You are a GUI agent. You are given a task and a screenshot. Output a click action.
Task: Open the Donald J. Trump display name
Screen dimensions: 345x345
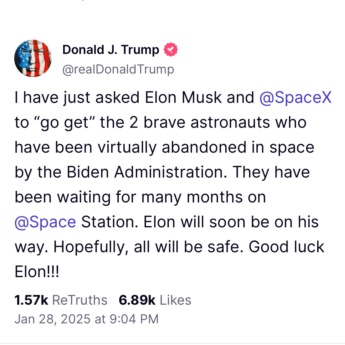111,49
